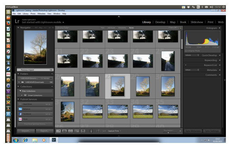The image size is (231, 148).
Task: Open the Photo menu
Action: tap(33, 14)
